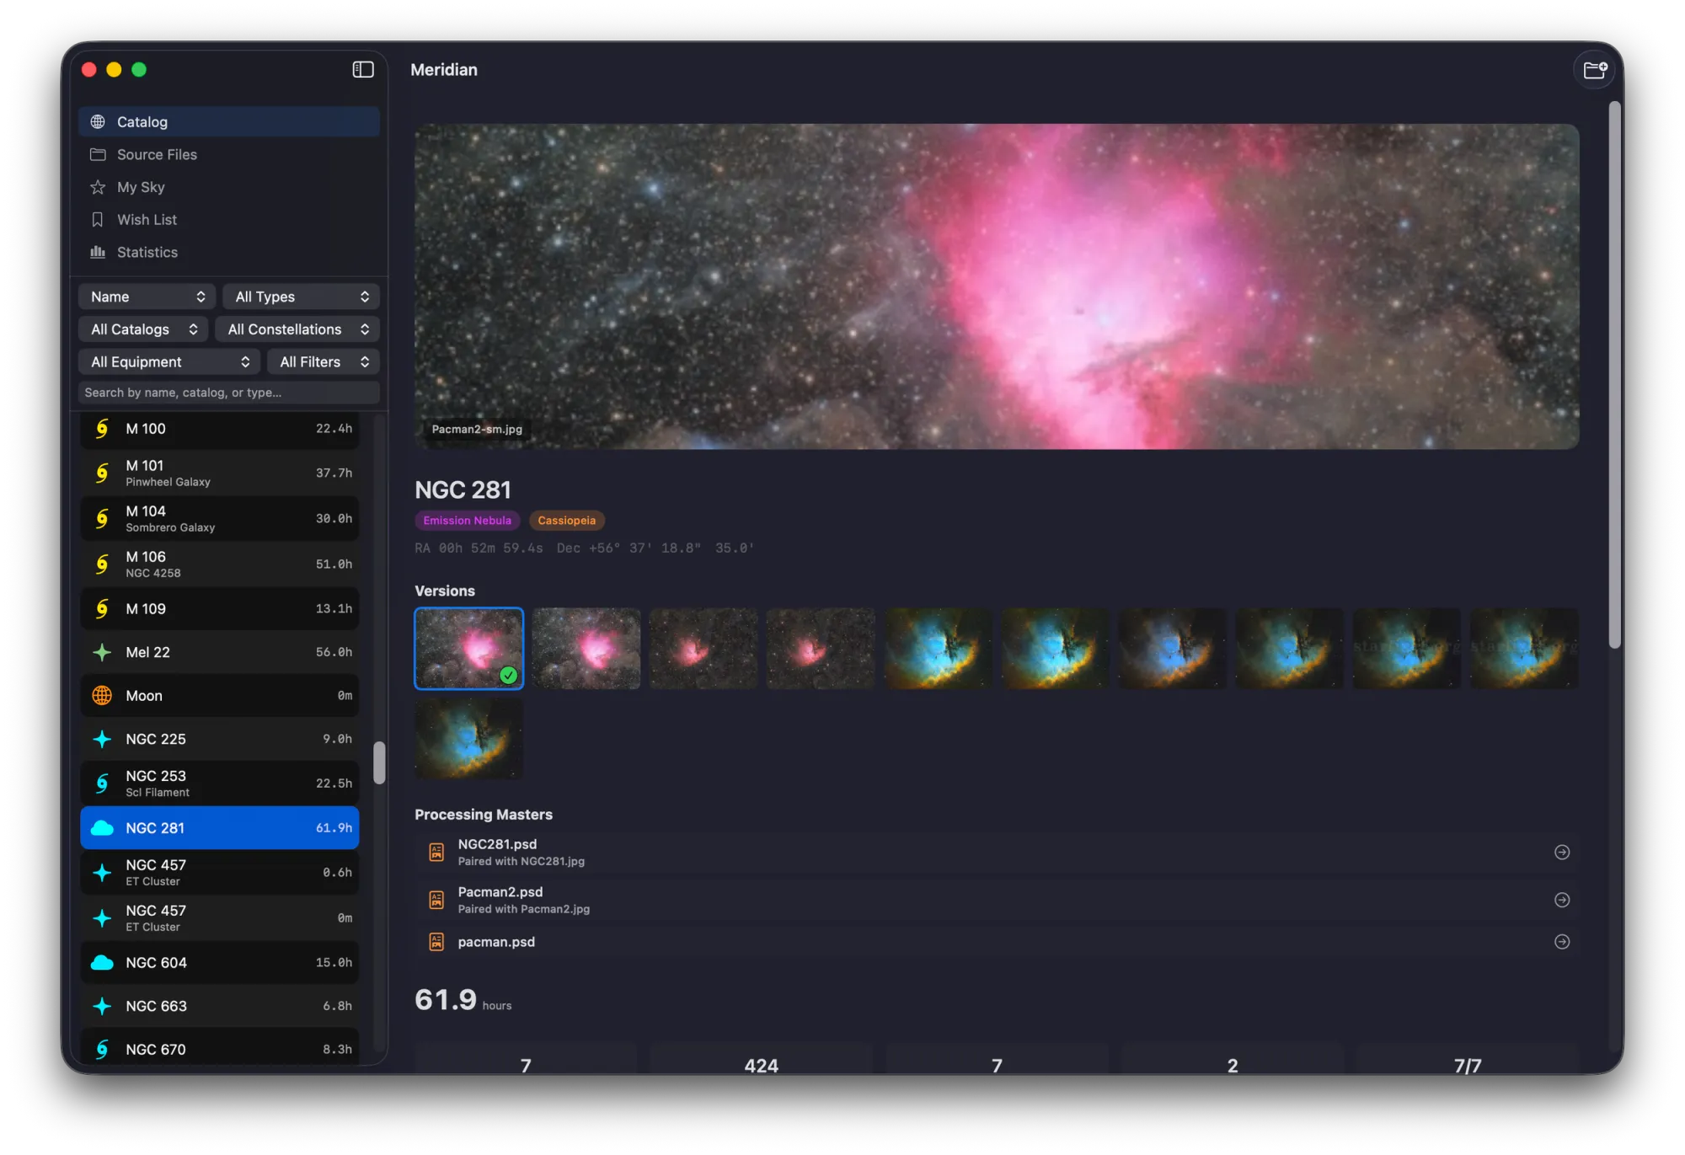Open the All Types dropdown
Image resolution: width=1685 pixels, height=1155 pixels.
tap(301, 296)
